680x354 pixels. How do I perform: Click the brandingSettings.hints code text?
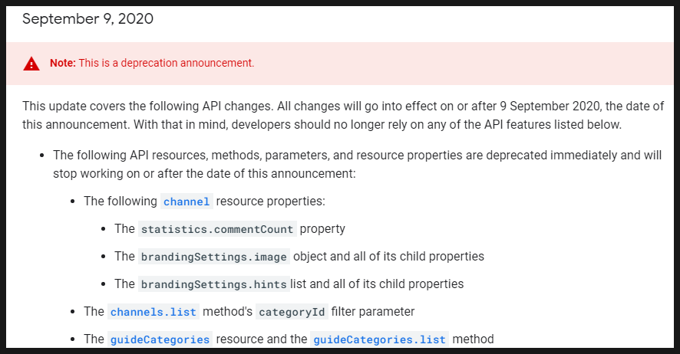click(214, 284)
